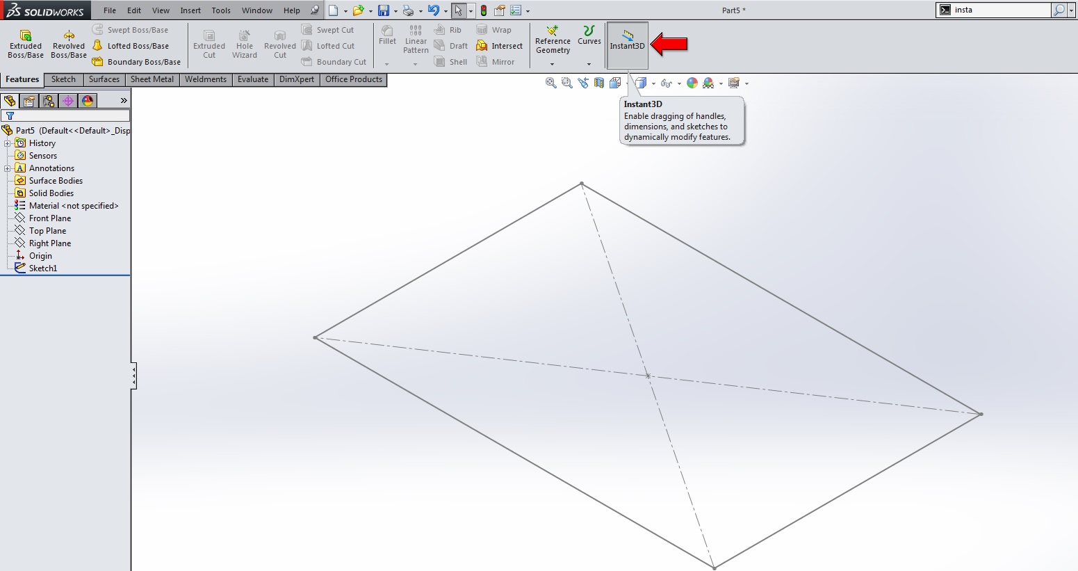Toggle the left panel collapse handle
The height and width of the screenshot is (571, 1078).
[133, 376]
